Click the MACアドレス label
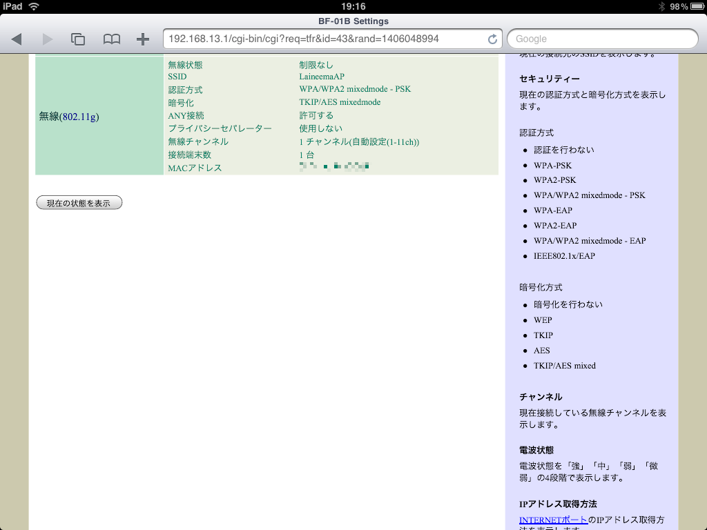 pyautogui.click(x=195, y=168)
